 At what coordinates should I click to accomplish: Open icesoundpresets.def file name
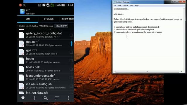(x=40, y=76)
